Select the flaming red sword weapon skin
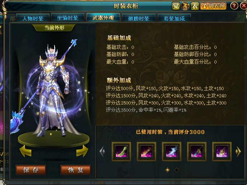 (x=146, y=152)
